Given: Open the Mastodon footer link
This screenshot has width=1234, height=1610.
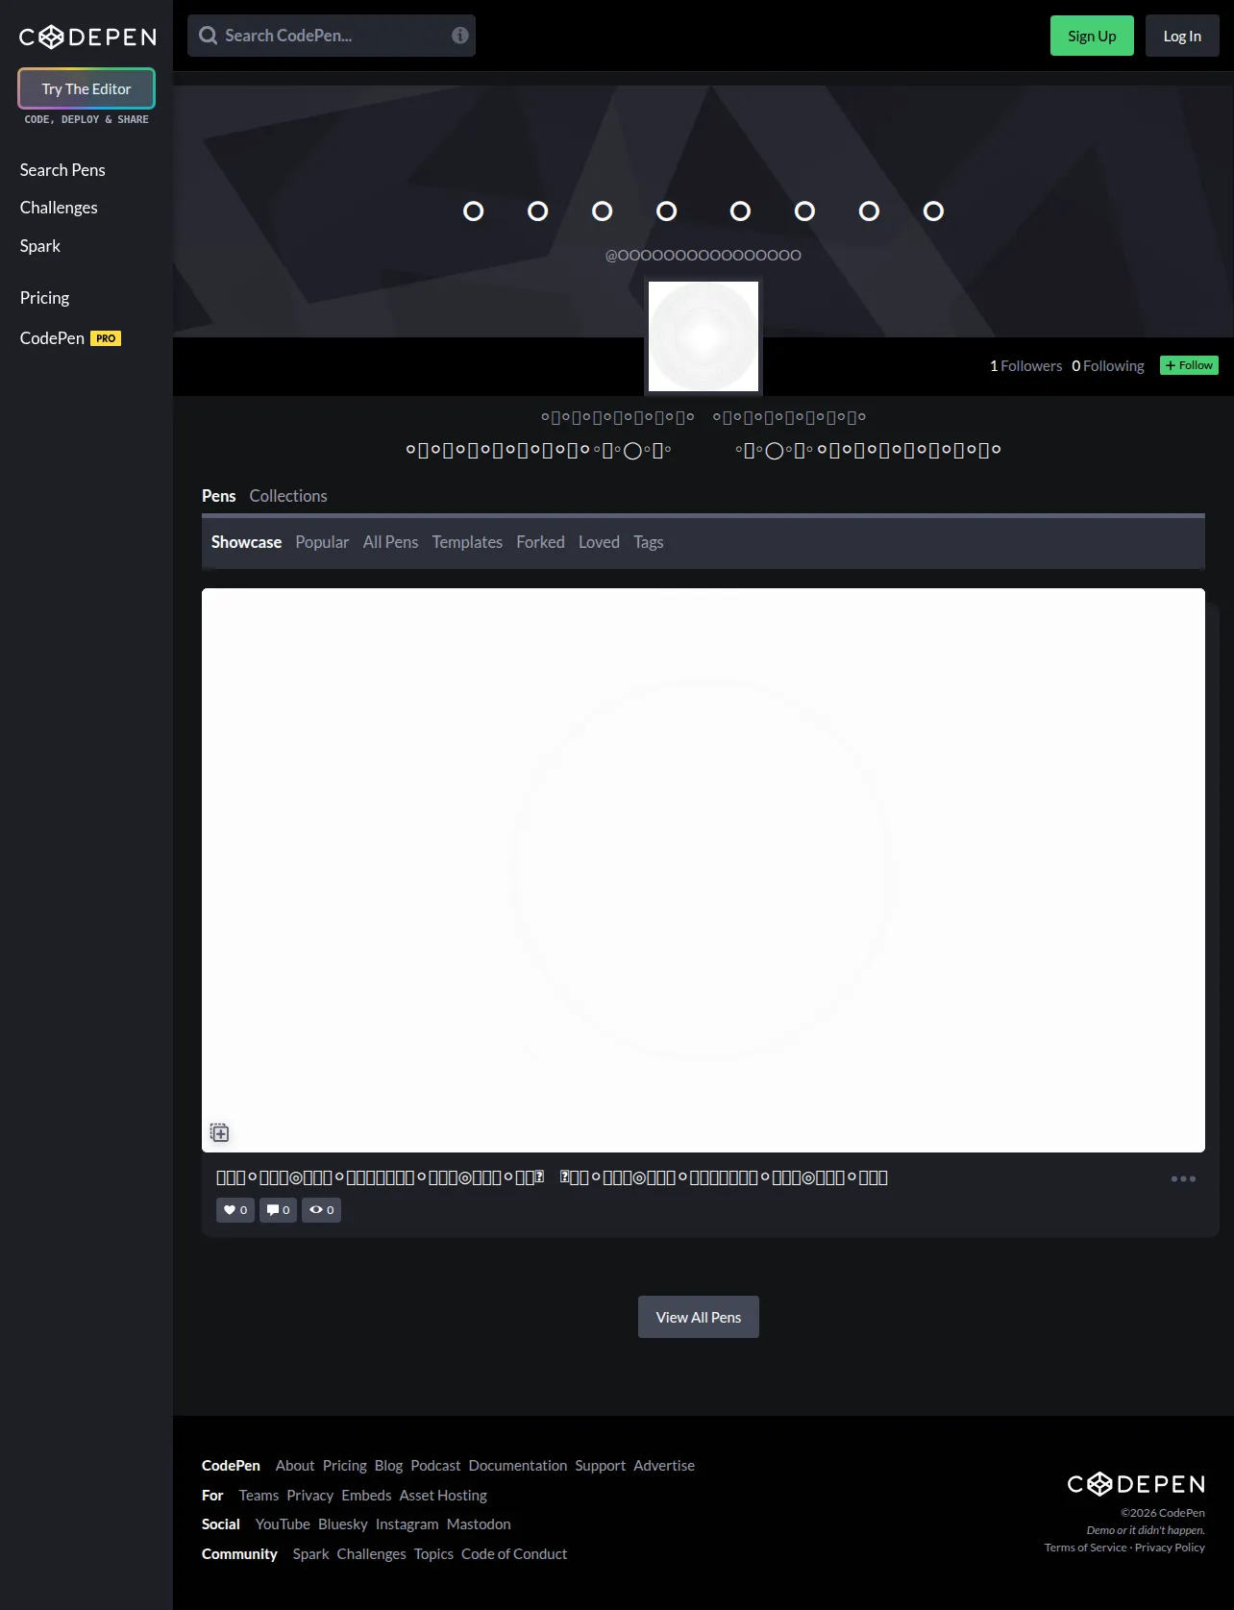Looking at the screenshot, I should point(479,1524).
